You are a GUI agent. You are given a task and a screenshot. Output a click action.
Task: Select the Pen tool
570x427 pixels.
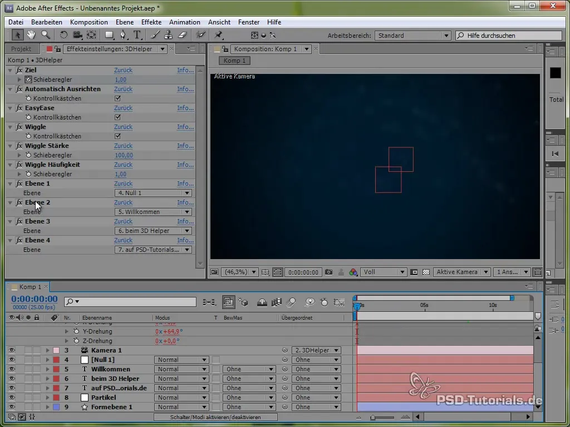(x=123, y=35)
